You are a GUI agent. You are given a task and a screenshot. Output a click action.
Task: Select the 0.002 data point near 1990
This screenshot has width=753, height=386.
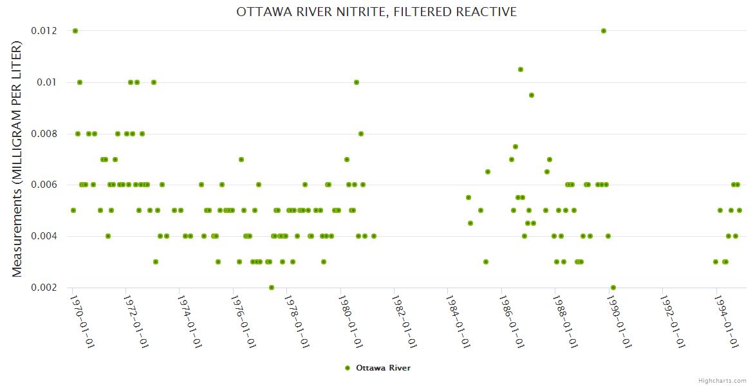click(x=613, y=288)
